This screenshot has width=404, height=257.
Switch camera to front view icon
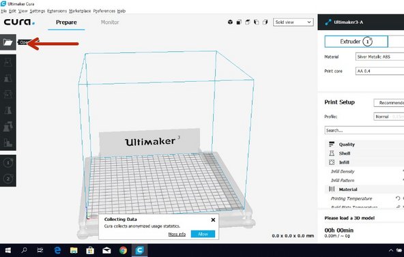(x=239, y=22)
